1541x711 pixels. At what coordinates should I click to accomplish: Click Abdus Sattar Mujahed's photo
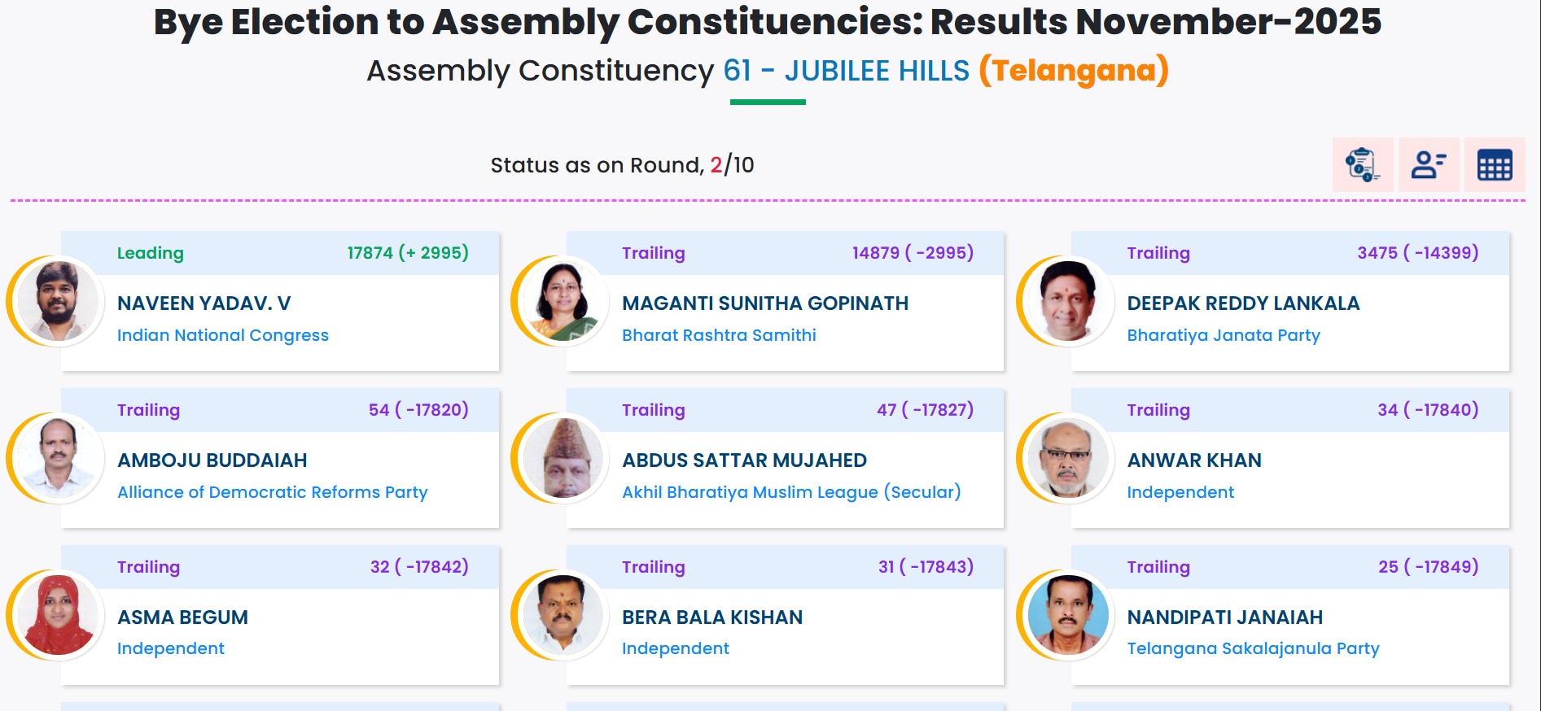click(x=563, y=458)
